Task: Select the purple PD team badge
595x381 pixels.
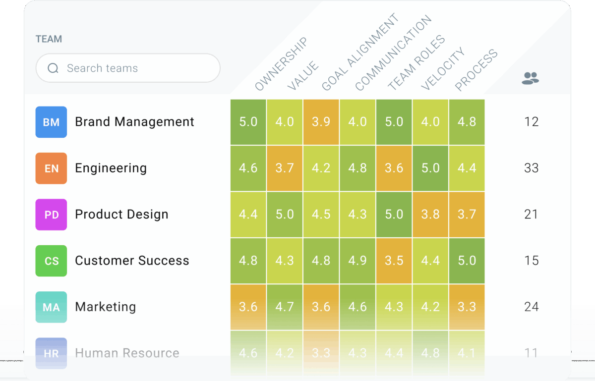Action: pyautogui.click(x=51, y=215)
